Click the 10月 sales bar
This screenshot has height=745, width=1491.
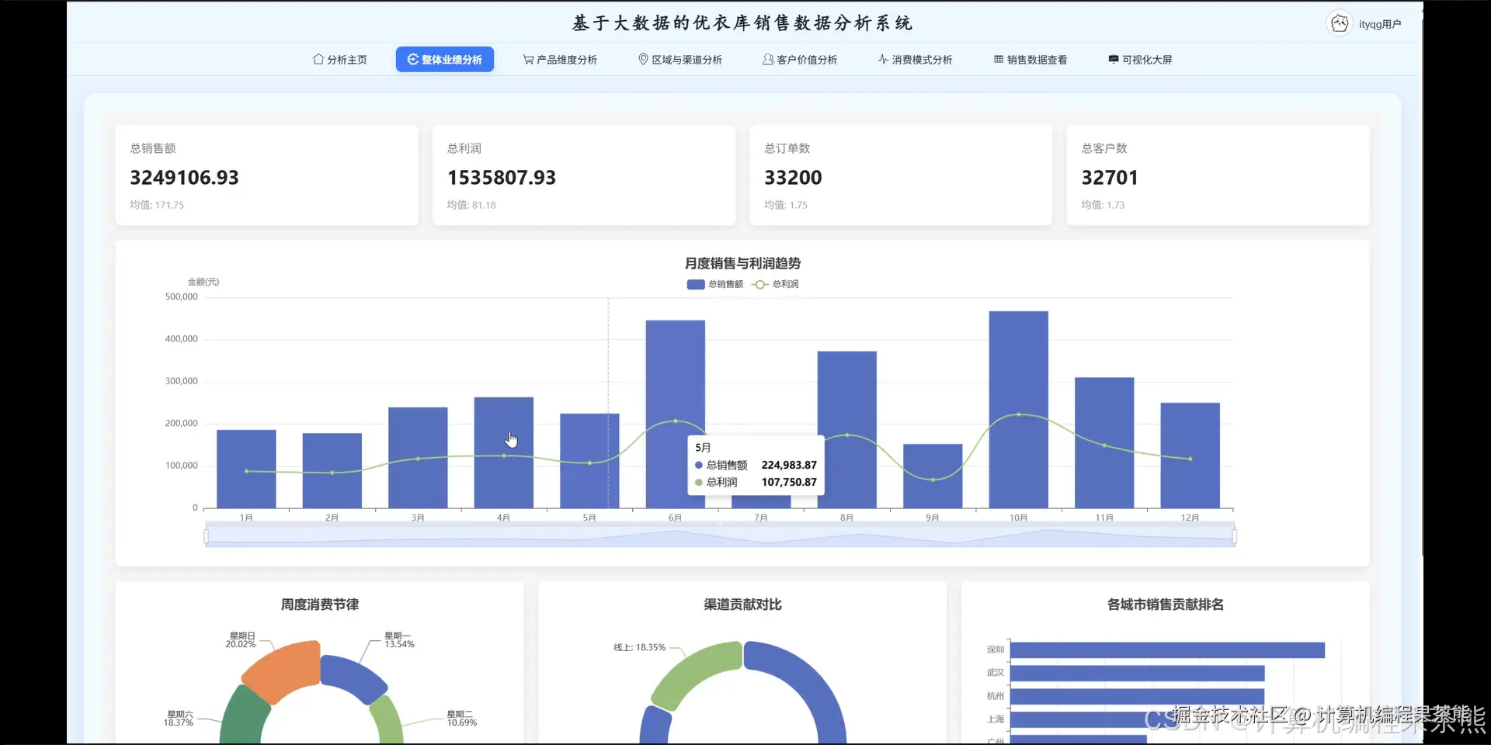[1019, 410]
